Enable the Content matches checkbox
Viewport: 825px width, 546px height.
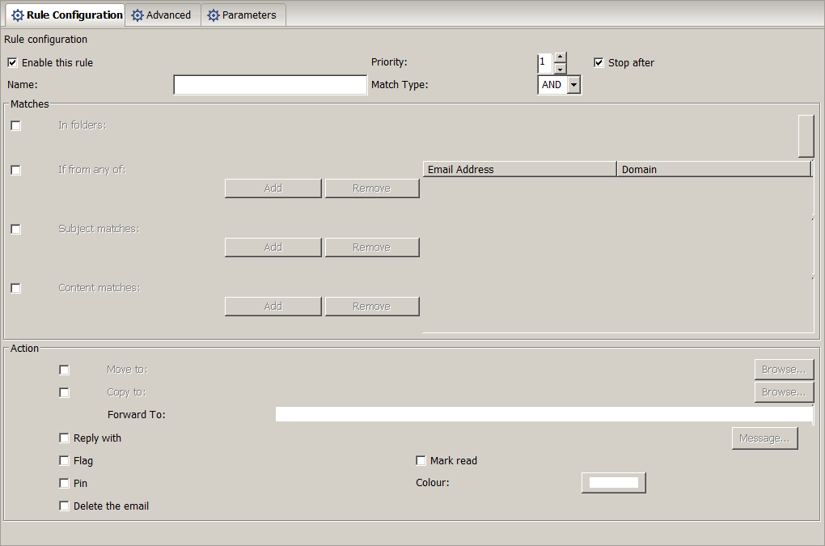click(x=16, y=288)
